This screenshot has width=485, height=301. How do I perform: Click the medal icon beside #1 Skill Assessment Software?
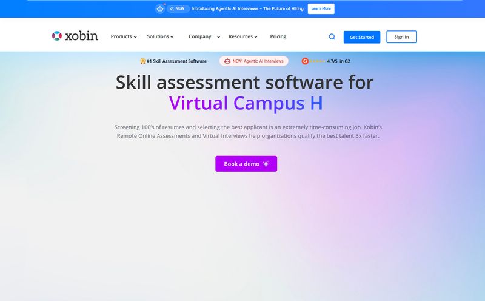coord(142,61)
